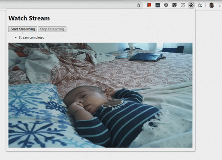Viewport: 222px width, 160px height.
Task: Click the Watch Stream heading
Action: pos(29,18)
